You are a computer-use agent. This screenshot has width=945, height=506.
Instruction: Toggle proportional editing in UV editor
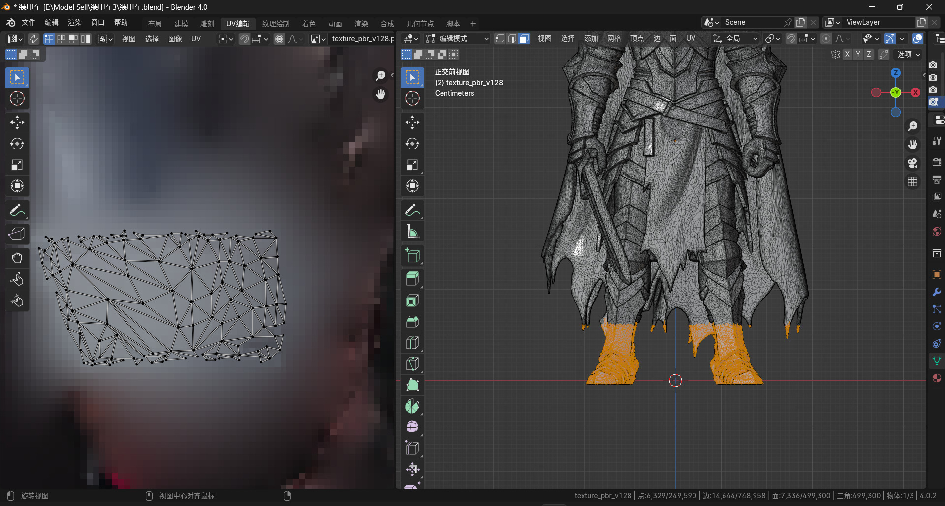(x=279, y=39)
